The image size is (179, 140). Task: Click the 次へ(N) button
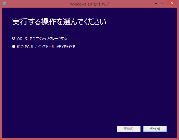point(155,129)
